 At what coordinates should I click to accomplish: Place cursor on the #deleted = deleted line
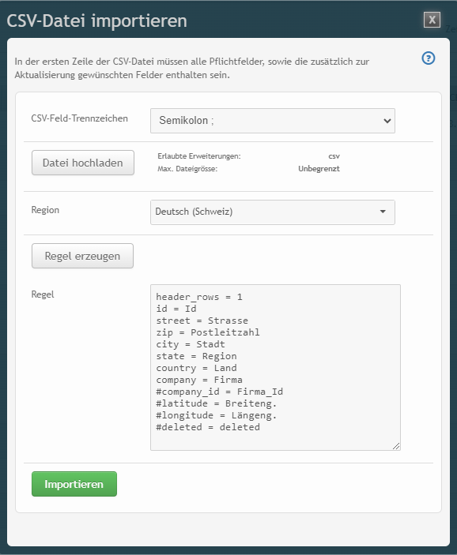click(208, 427)
